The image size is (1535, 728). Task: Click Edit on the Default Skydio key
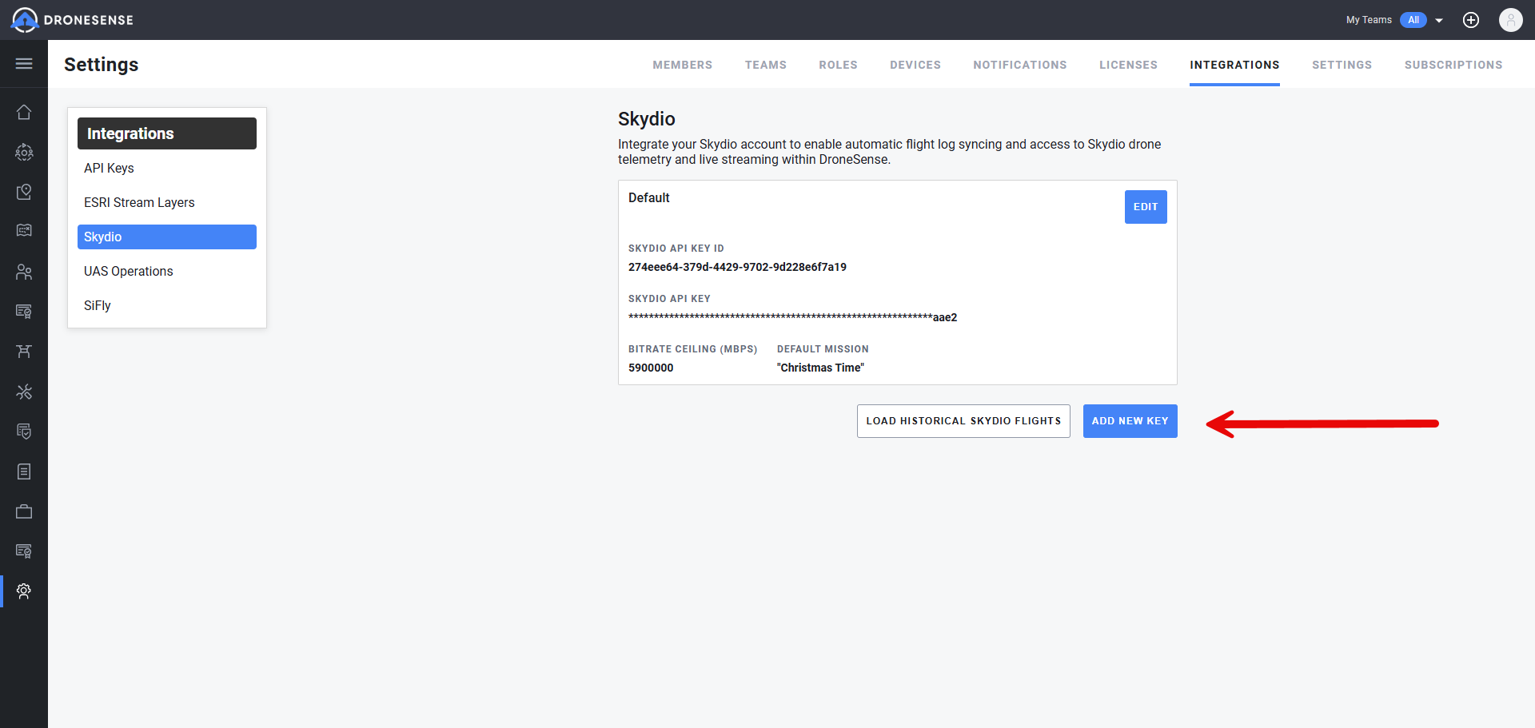[x=1146, y=207]
